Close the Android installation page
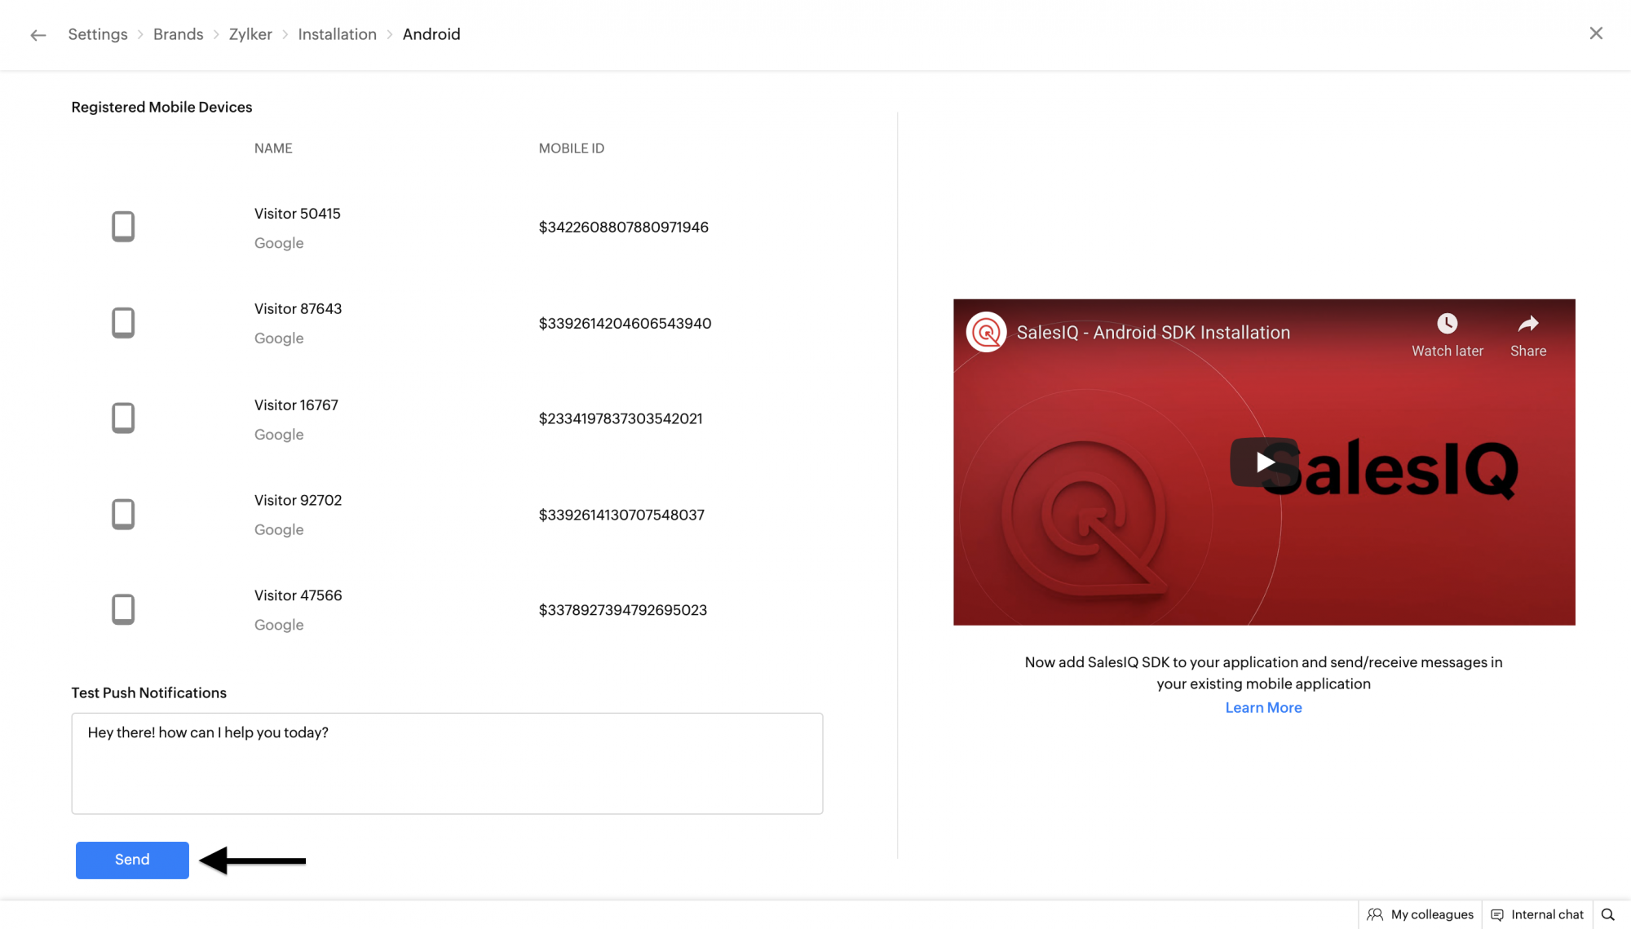The image size is (1631, 929). coord(1596,33)
